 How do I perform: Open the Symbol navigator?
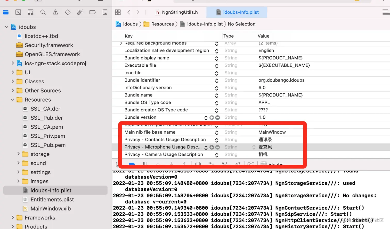tap(30, 12)
